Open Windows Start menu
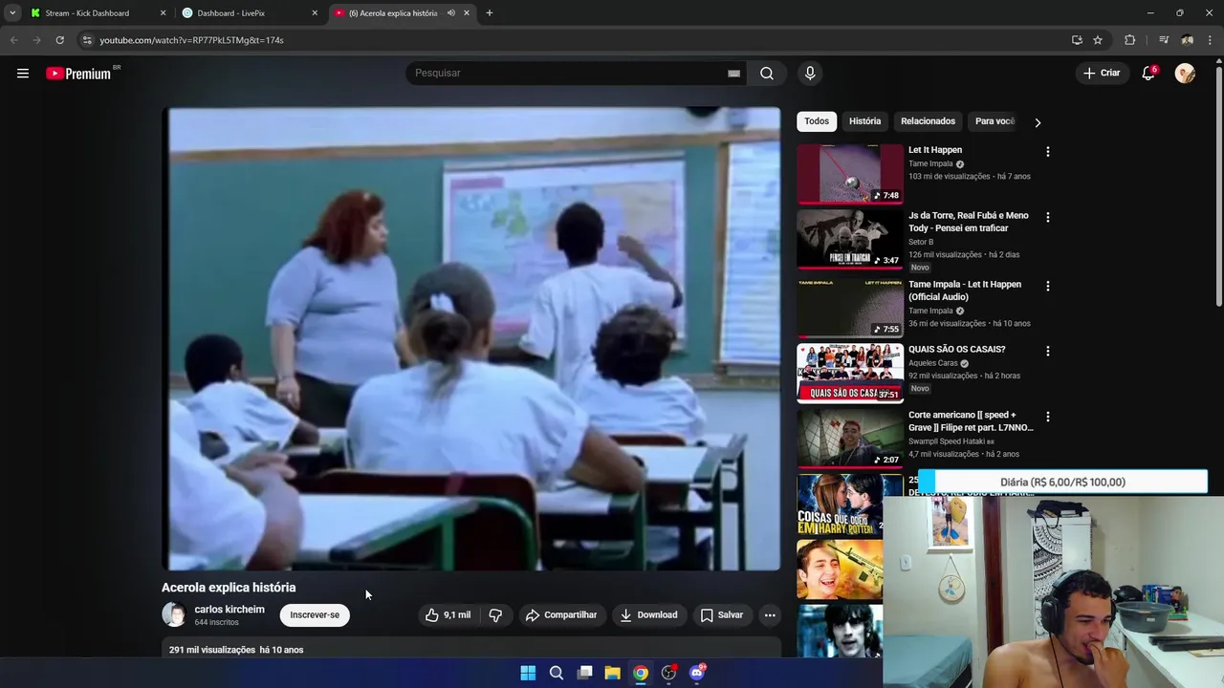This screenshot has height=688, width=1224. coord(528,673)
